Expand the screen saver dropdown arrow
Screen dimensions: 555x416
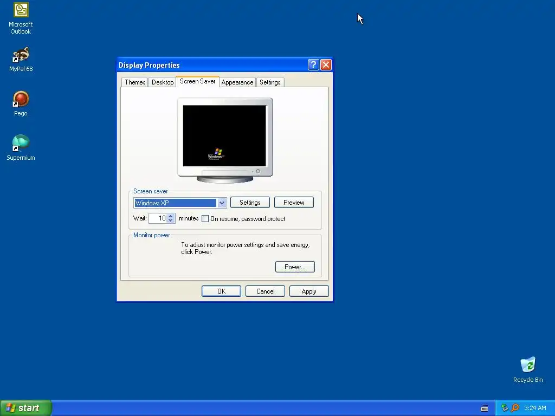[222, 203]
